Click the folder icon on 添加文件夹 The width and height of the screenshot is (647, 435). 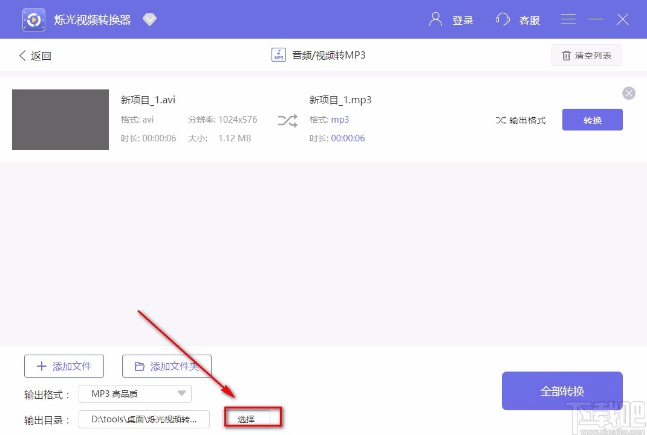[138, 366]
